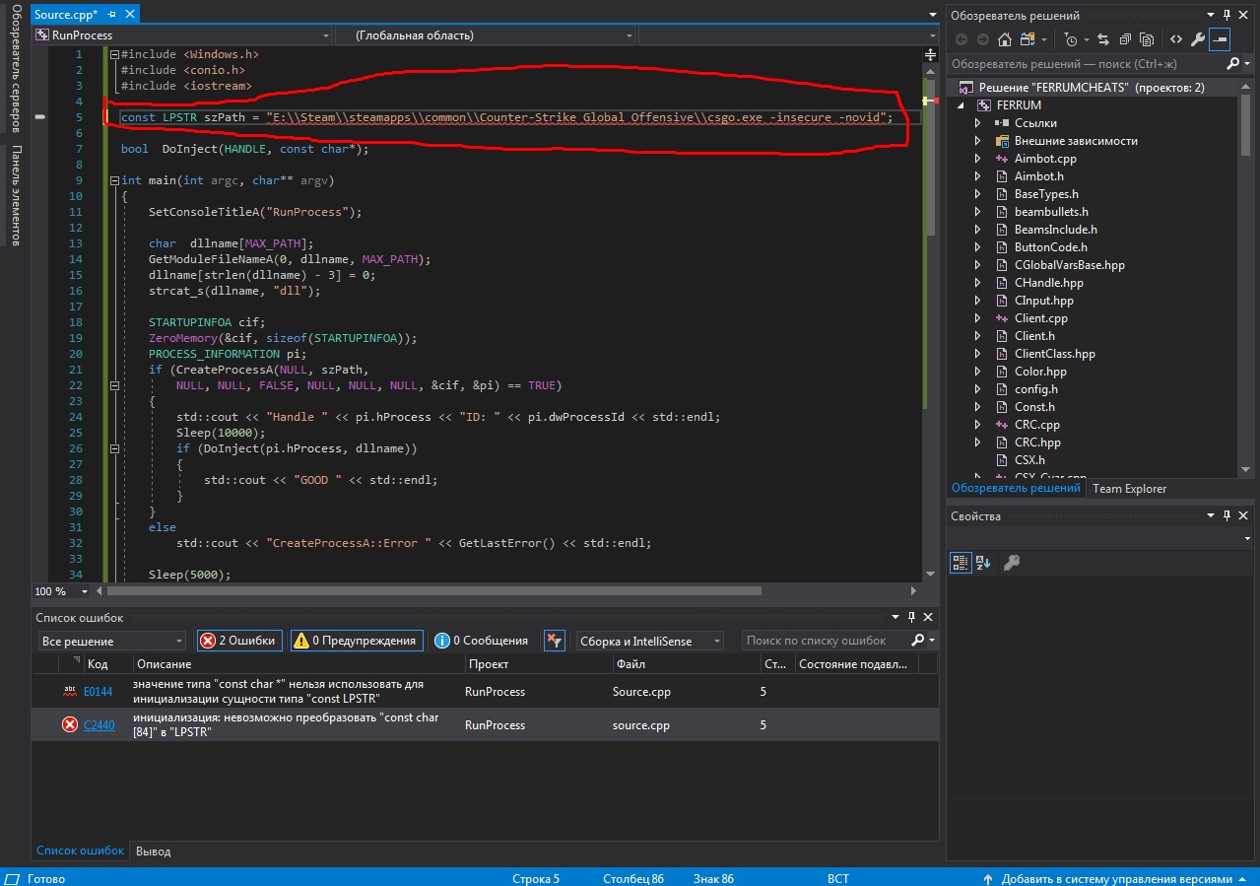Click the Back arrow in Solution Explorer toolbar
1260x886 pixels.
[x=962, y=39]
